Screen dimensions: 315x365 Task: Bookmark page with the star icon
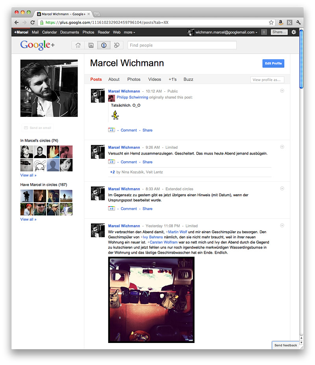tap(271, 22)
